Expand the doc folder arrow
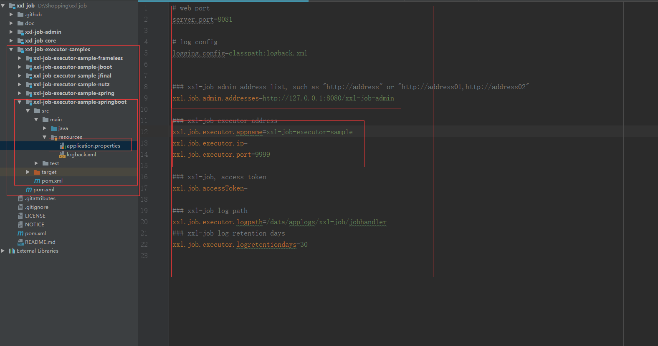The image size is (658, 346). [11, 23]
